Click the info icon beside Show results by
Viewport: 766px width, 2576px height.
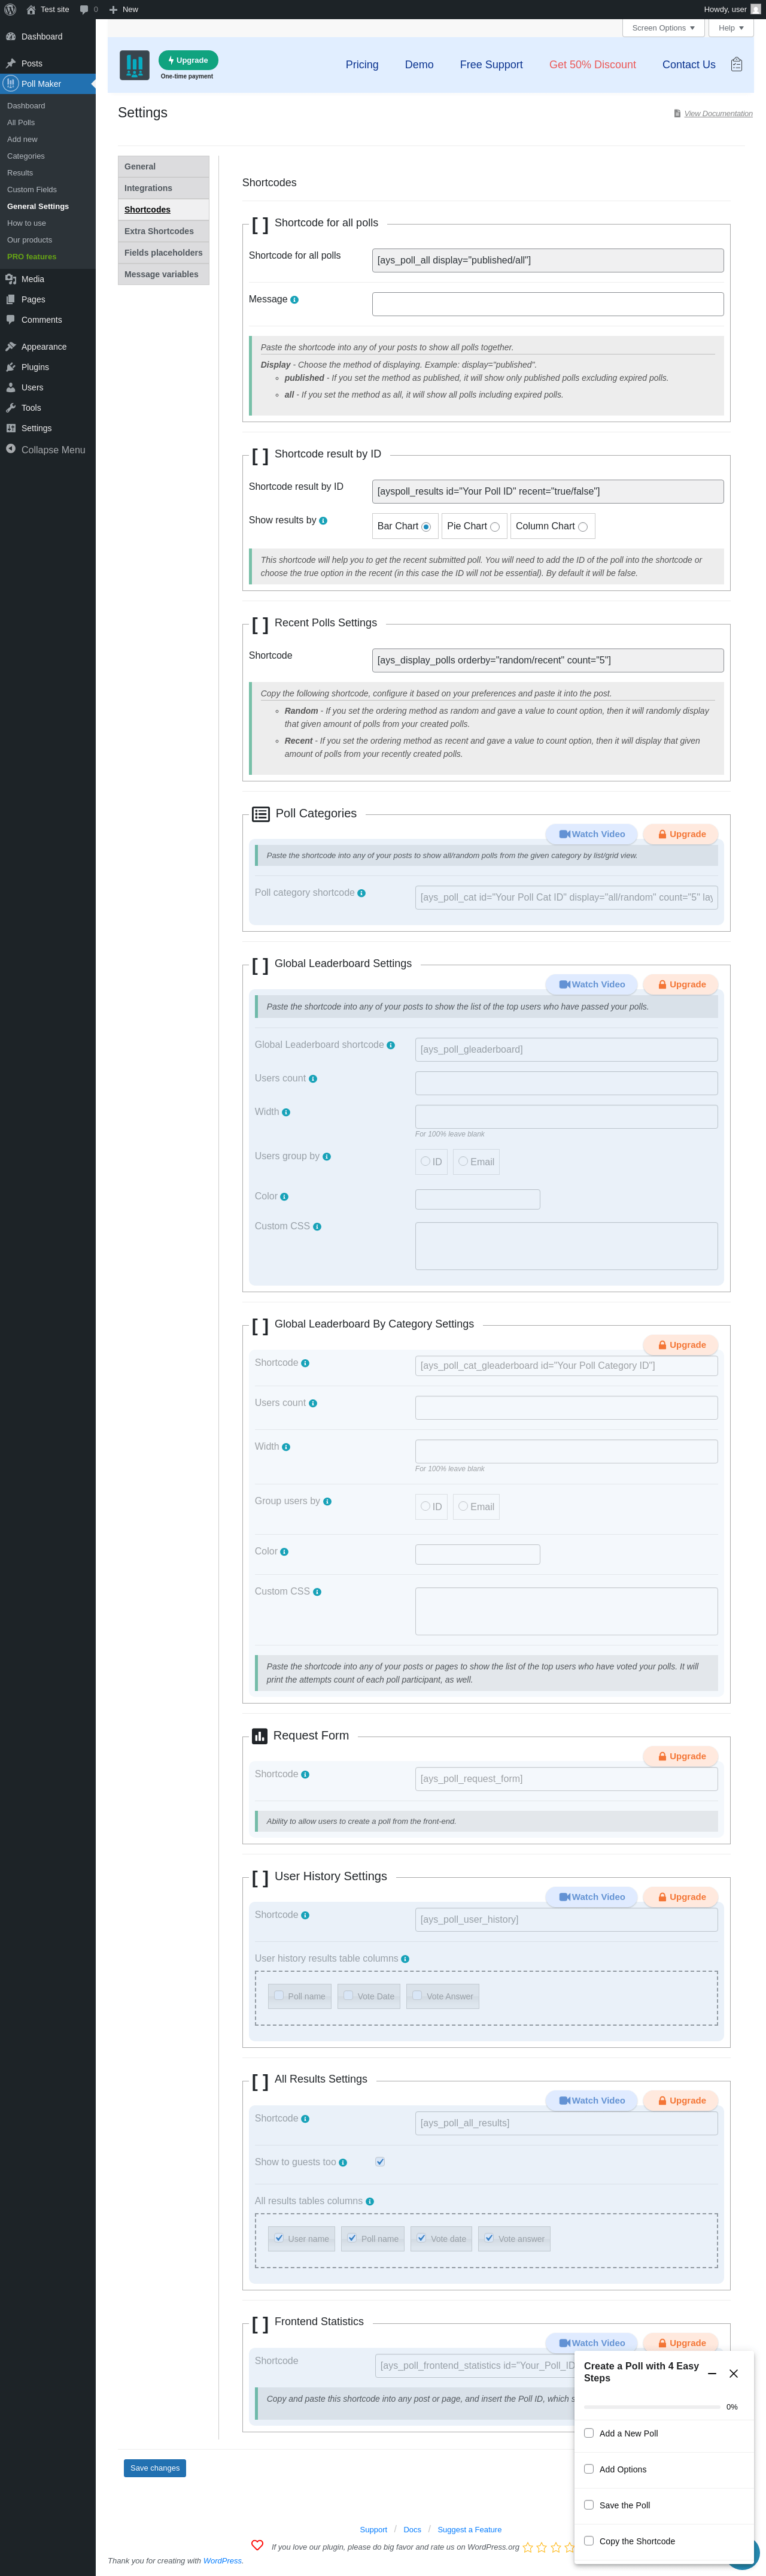(323, 521)
